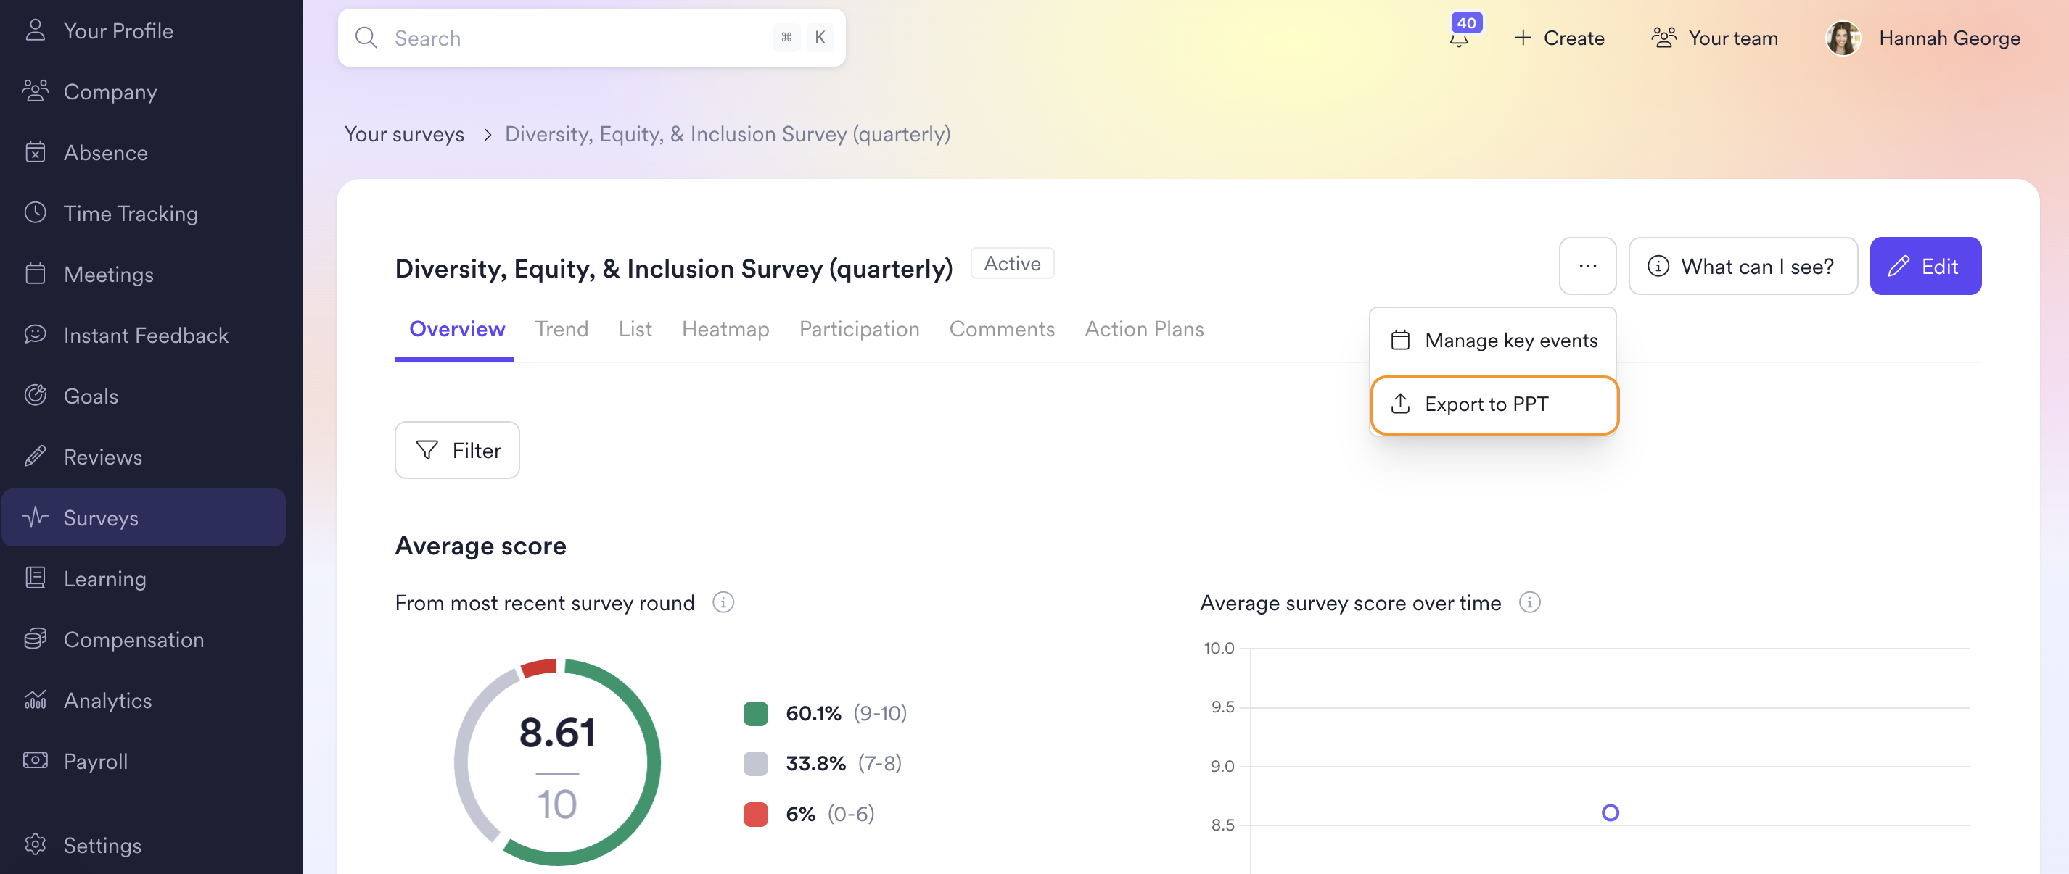This screenshot has height=874, width=2069.
Task: Choose Manage key events option
Action: coord(1493,341)
